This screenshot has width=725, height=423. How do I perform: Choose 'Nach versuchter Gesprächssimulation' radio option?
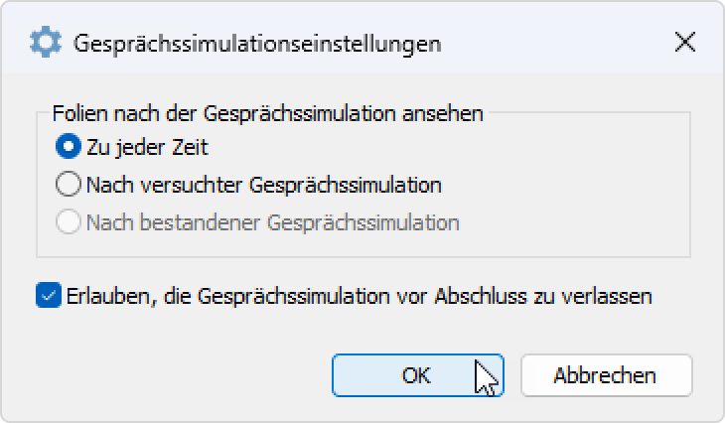[x=69, y=184]
